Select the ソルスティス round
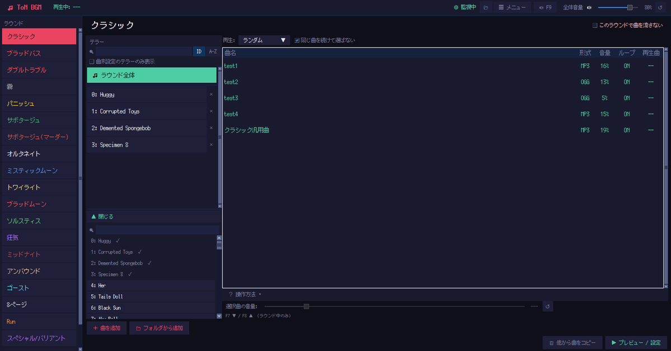This screenshot has height=351, width=671. 39,221
